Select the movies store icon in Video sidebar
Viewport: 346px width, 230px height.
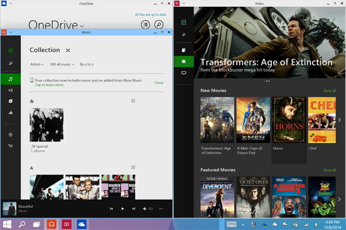pos(184,62)
